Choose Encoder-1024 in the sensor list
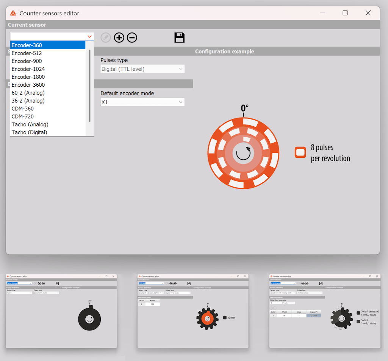This screenshot has width=388, height=361. pos(48,69)
